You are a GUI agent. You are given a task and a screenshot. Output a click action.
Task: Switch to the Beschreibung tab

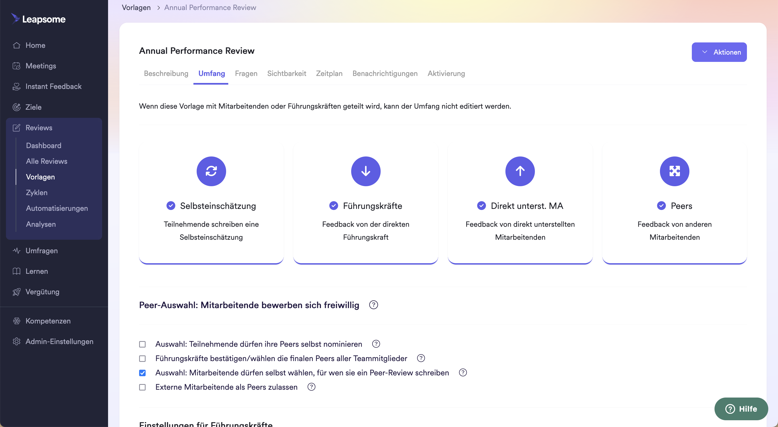point(166,74)
